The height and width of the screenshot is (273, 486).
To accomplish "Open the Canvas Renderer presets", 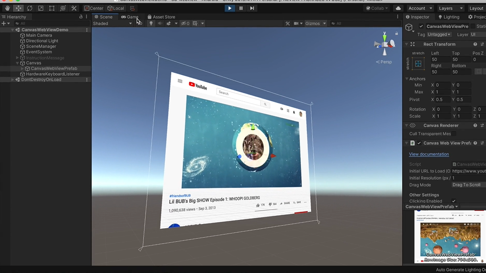I will (482, 126).
